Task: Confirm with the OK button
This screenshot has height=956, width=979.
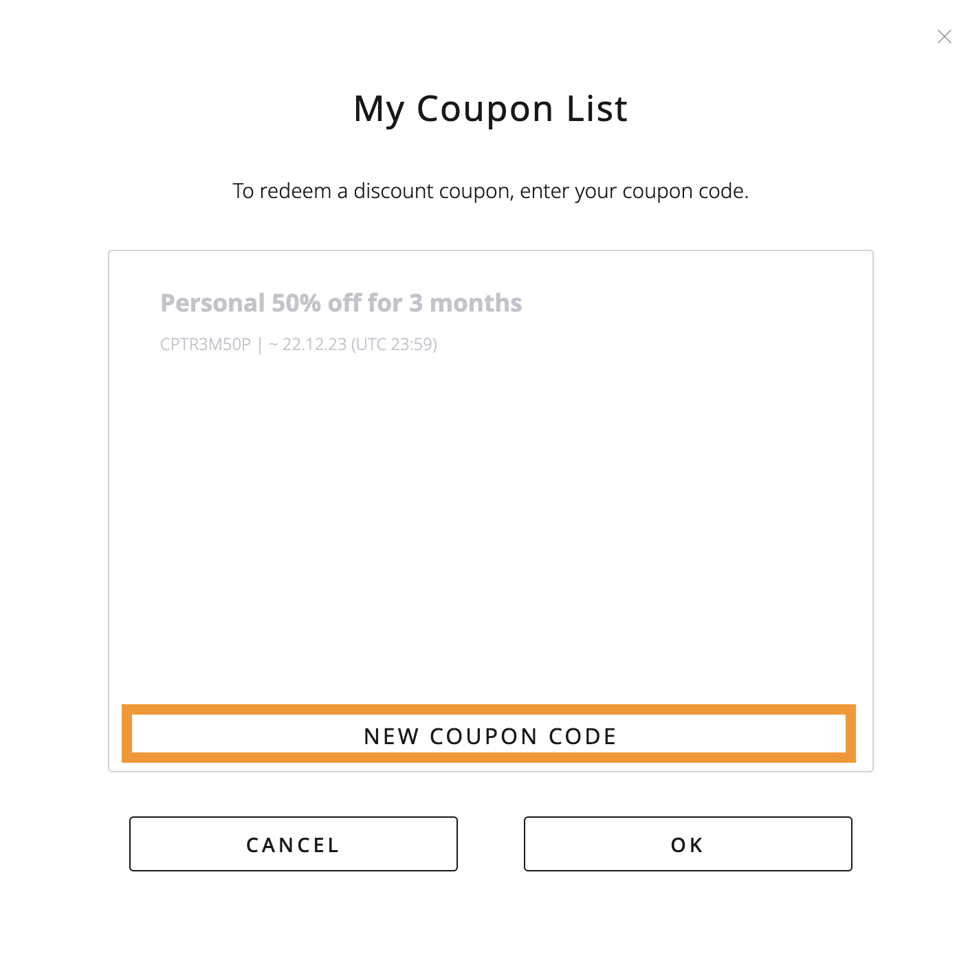Action: (x=687, y=844)
